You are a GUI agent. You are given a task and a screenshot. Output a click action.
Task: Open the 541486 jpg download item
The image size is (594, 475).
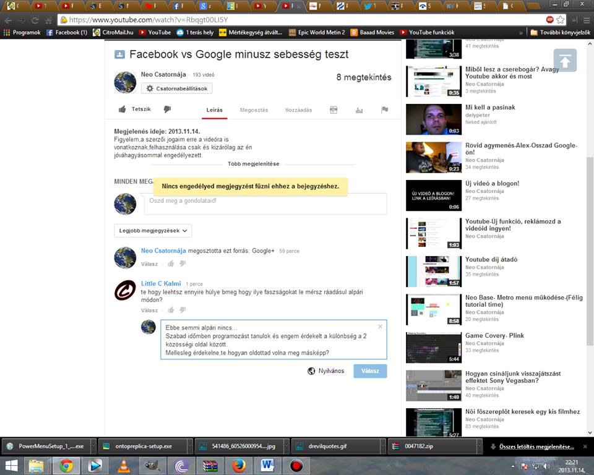[239, 446]
